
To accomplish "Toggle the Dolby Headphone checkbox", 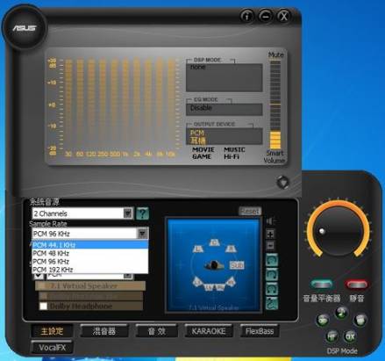I will (43, 306).
